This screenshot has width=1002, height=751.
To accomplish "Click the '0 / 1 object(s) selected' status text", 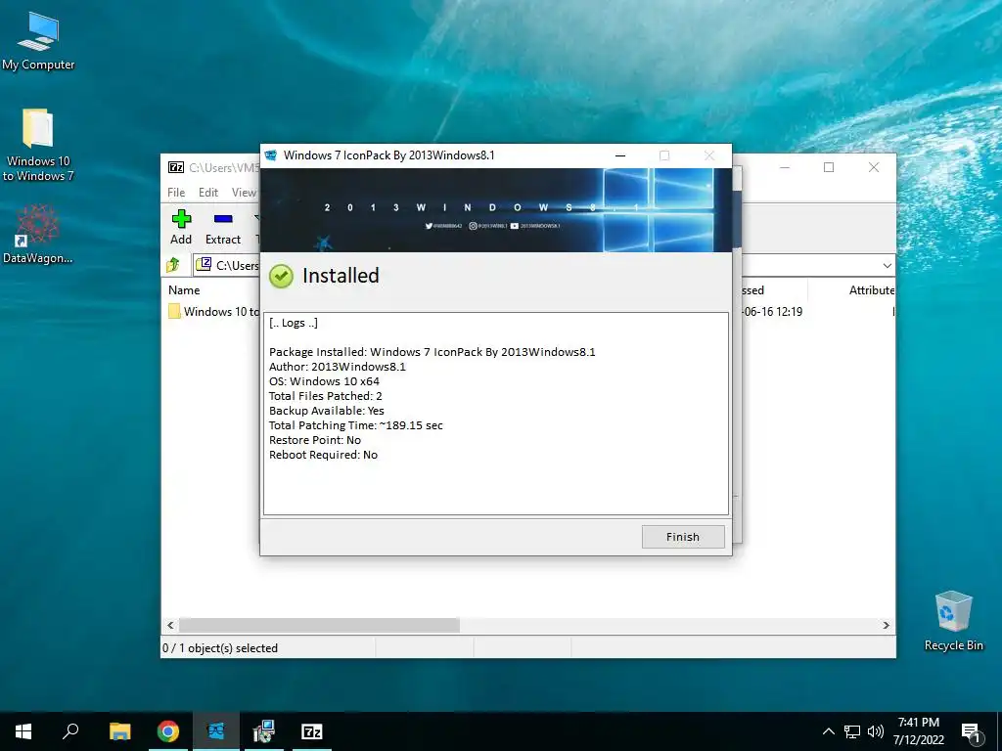I will coord(220,648).
